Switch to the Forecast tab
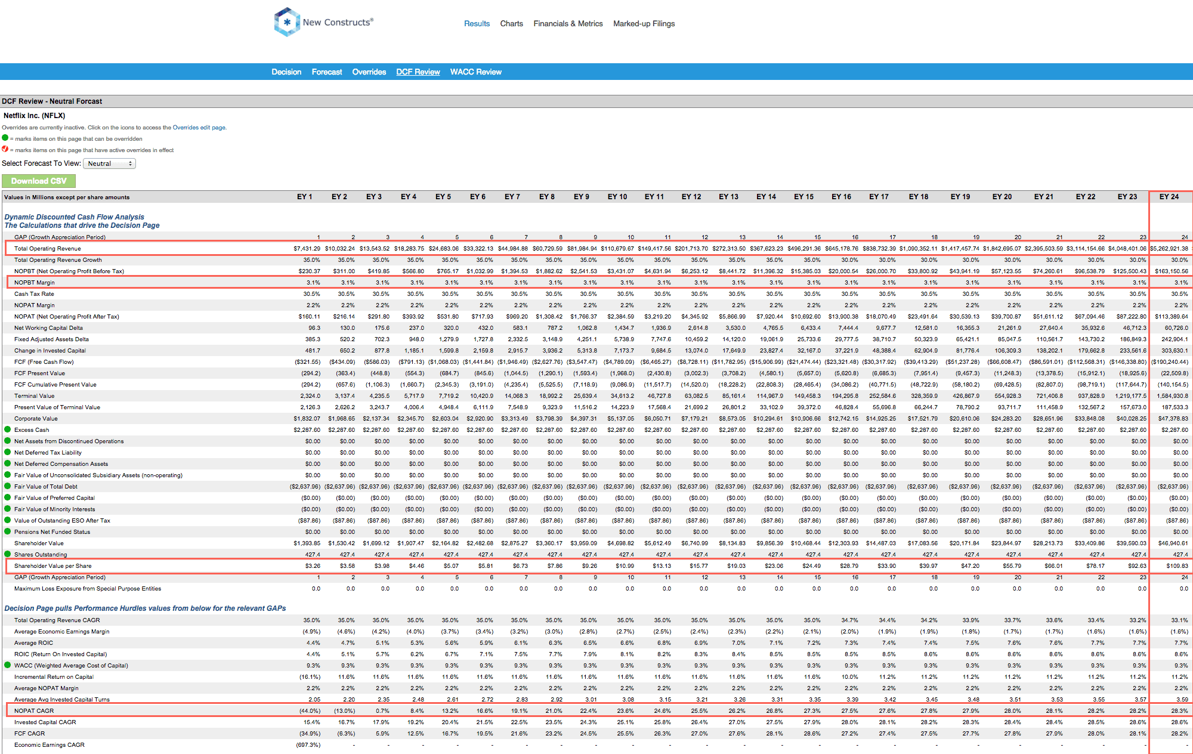The height and width of the screenshot is (754, 1193). 327,72
